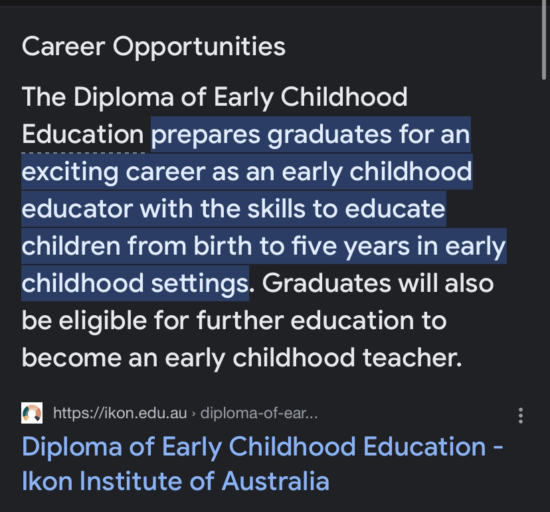Click the 'diploma-of-ear...' breadcrumb path
The height and width of the screenshot is (512, 550).
pos(259,413)
